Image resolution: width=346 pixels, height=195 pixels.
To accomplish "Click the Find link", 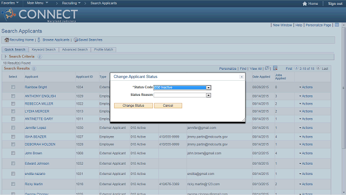I will [243, 69].
